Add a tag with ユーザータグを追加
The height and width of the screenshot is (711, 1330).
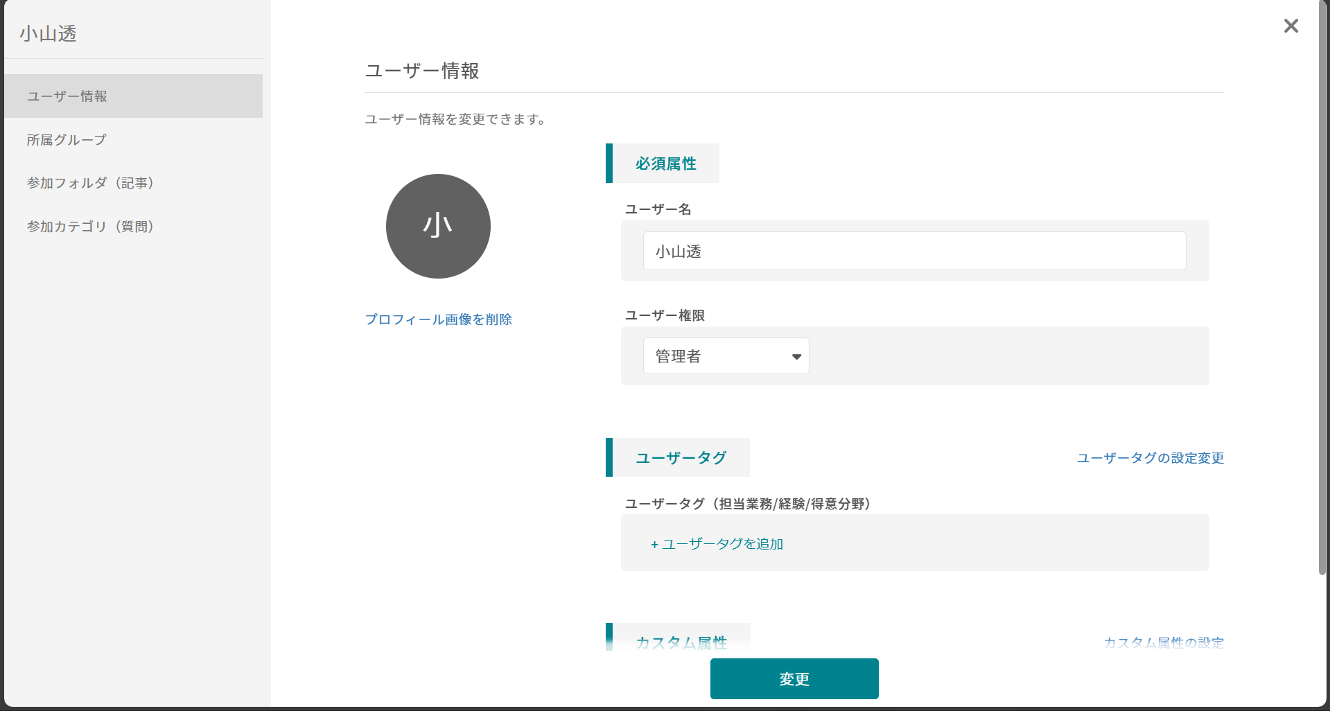pos(716,544)
